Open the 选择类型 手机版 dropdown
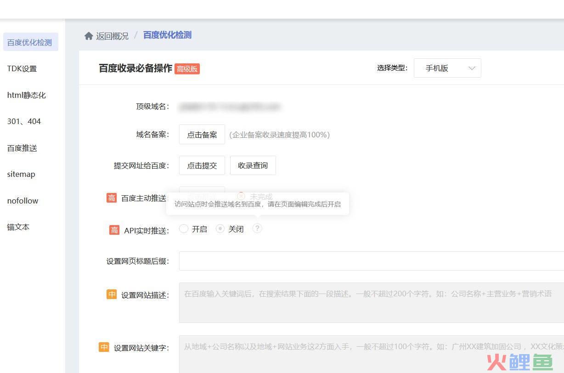This screenshot has width=564, height=373. (447, 68)
